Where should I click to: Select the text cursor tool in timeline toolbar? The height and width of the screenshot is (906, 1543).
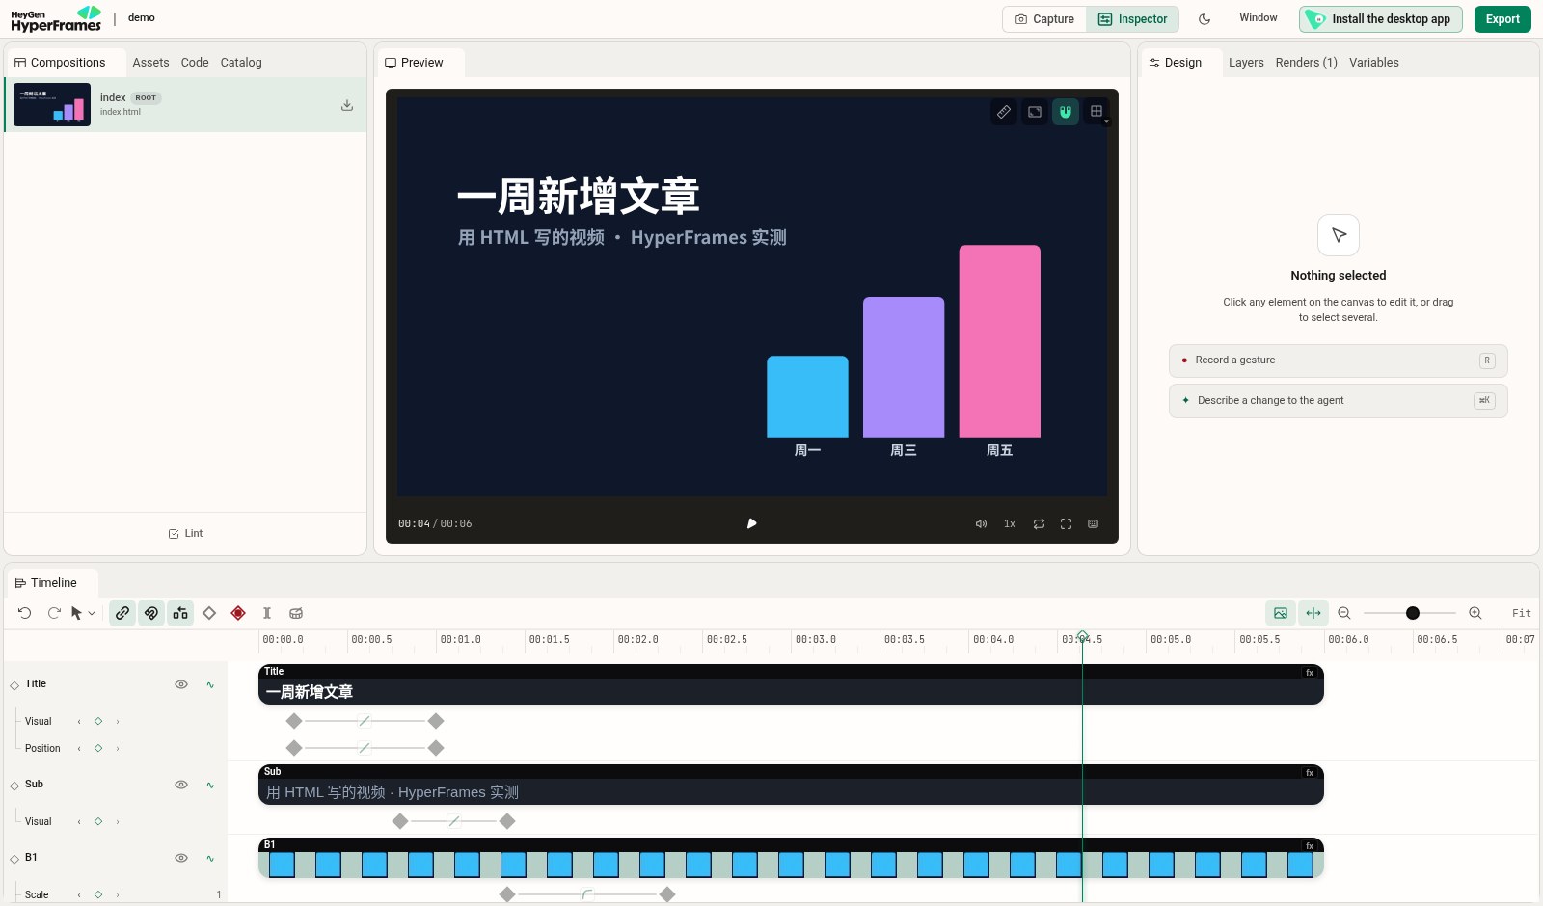pos(267,613)
